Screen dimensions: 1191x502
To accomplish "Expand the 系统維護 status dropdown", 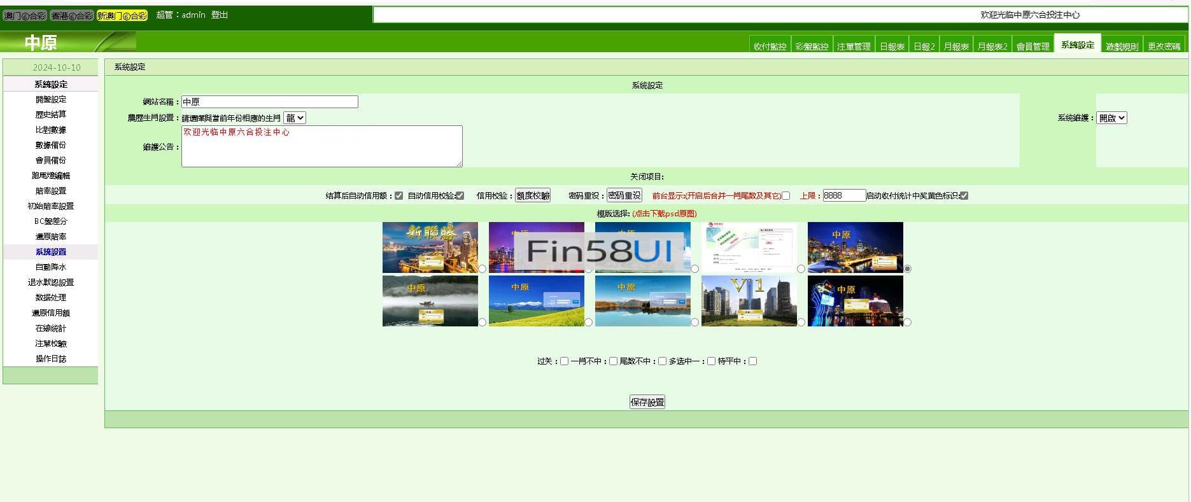I will click(1111, 118).
